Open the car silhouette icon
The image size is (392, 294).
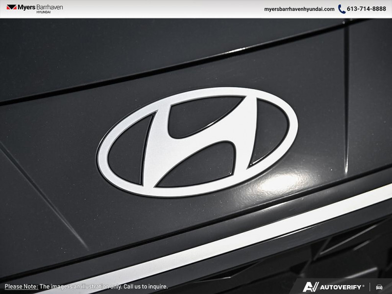point(379,287)
